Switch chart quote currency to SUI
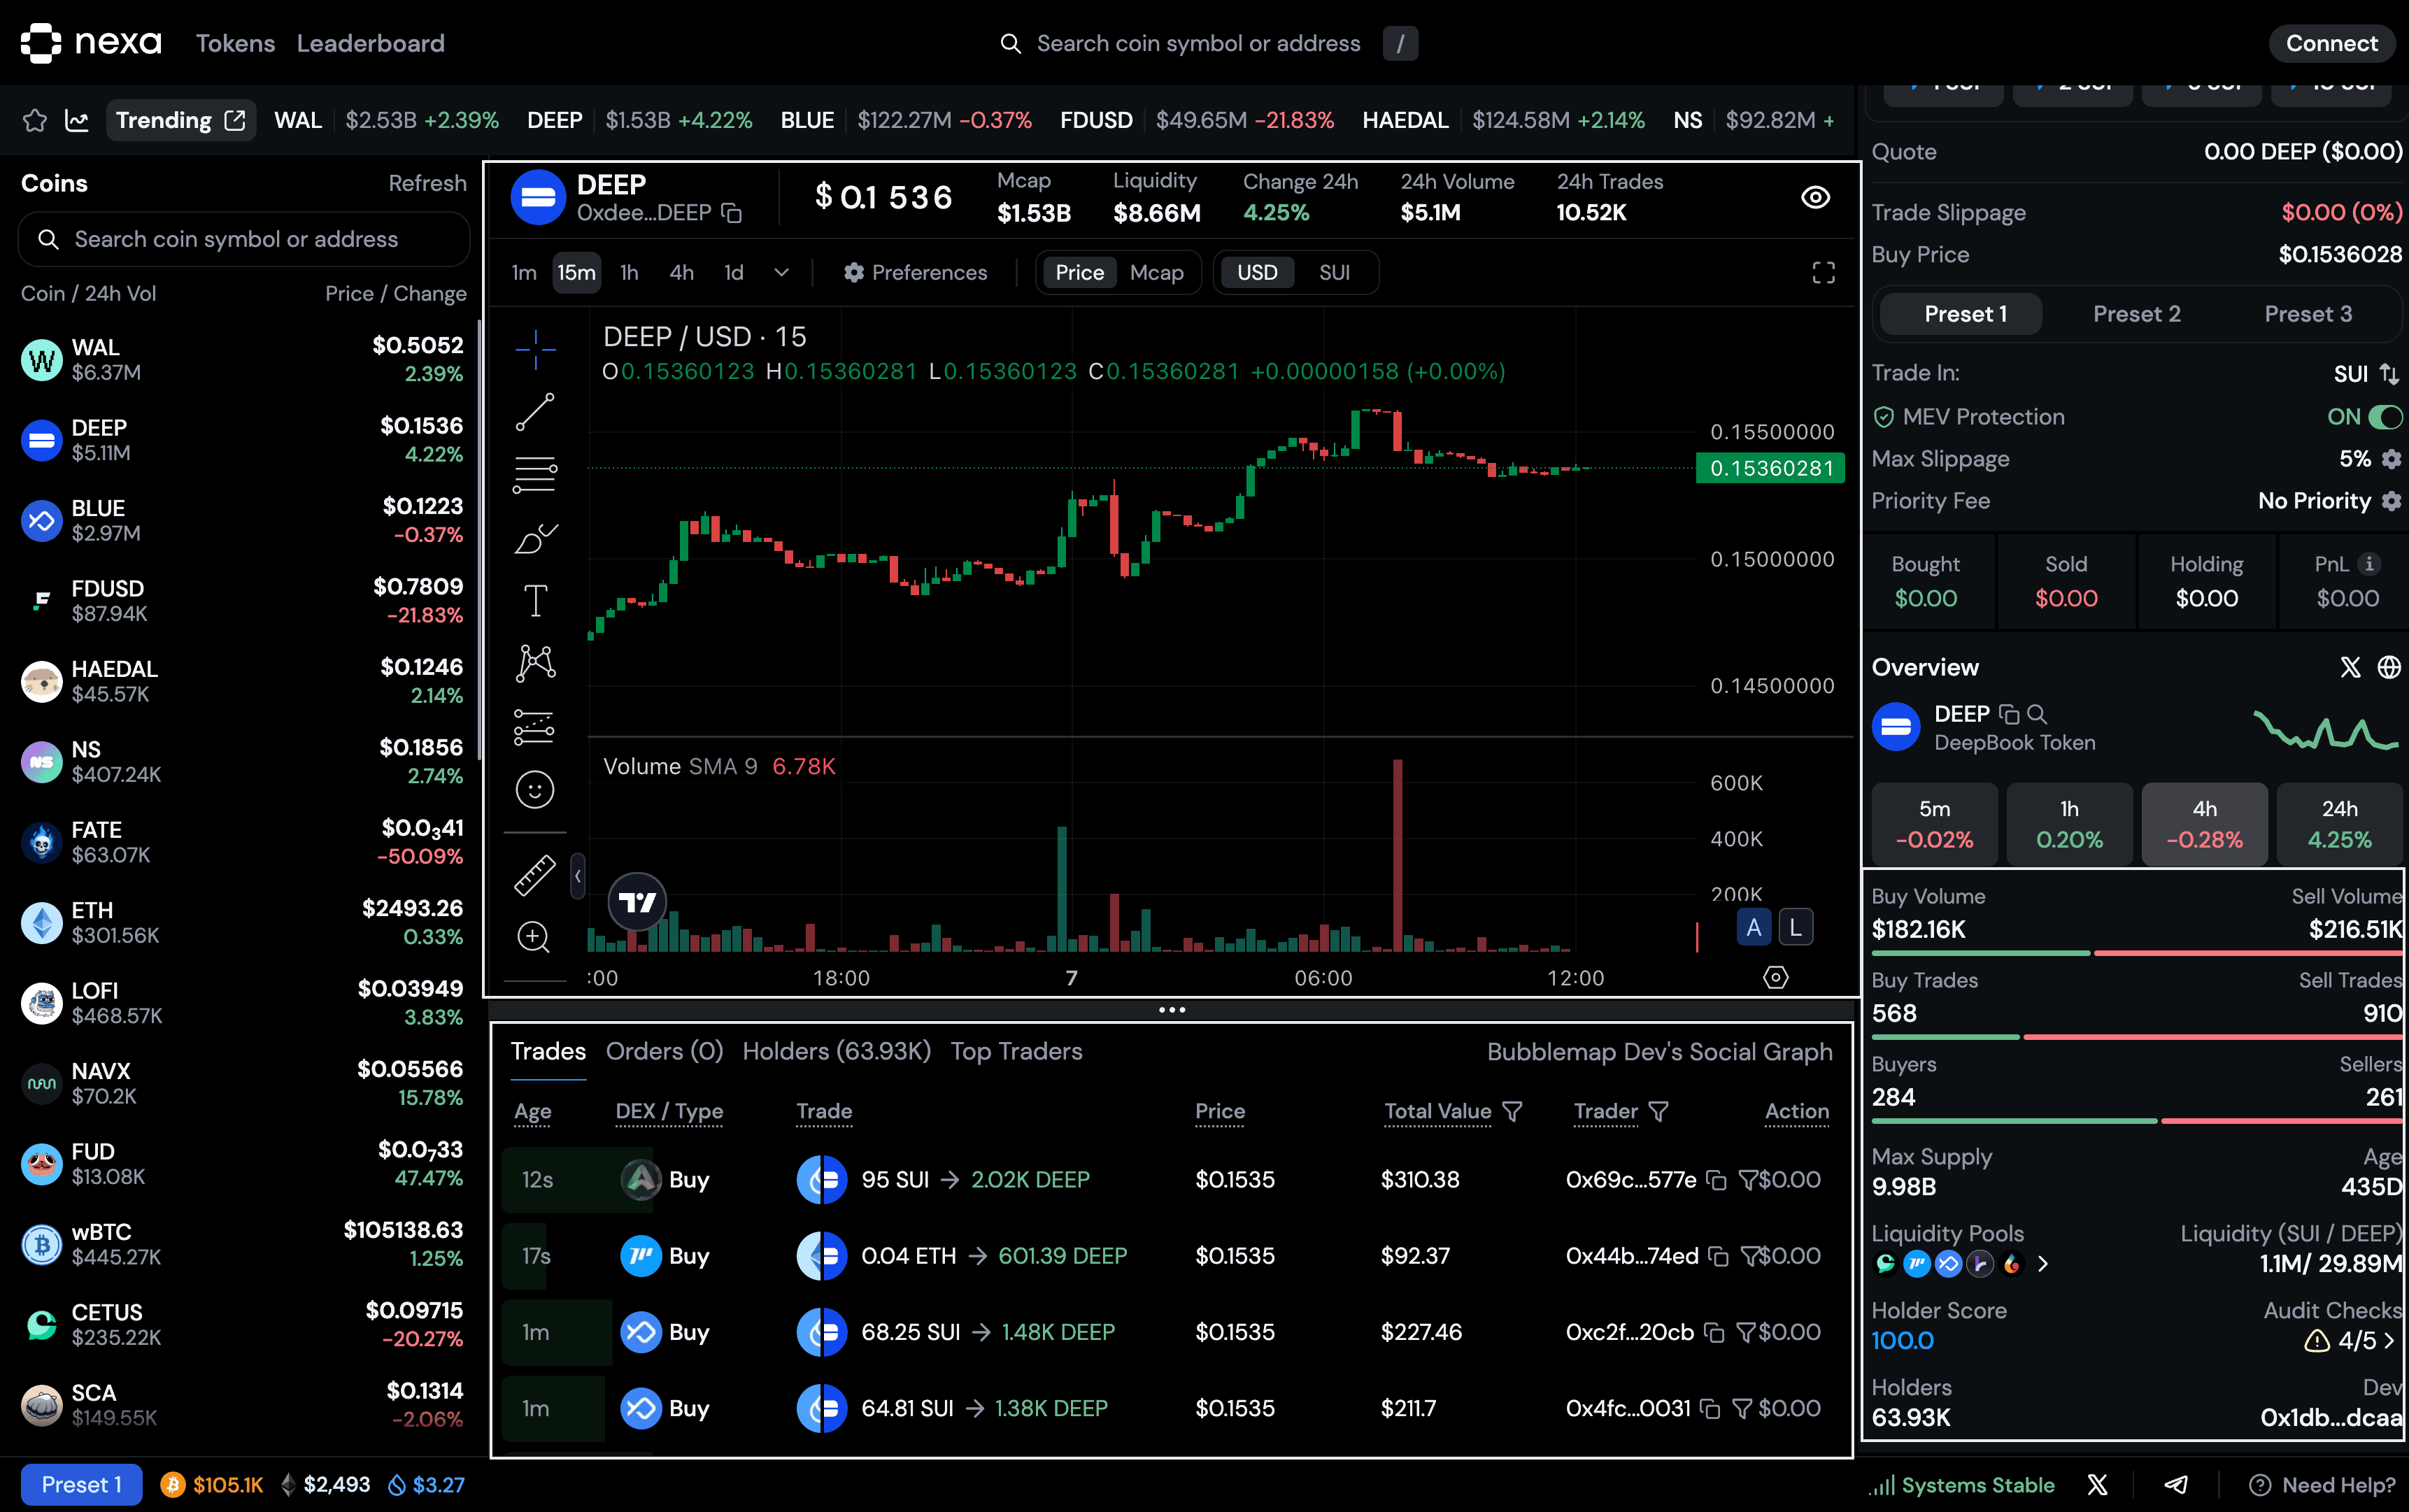Viewport: 2409px width, 1512px height. [1335, 272]
